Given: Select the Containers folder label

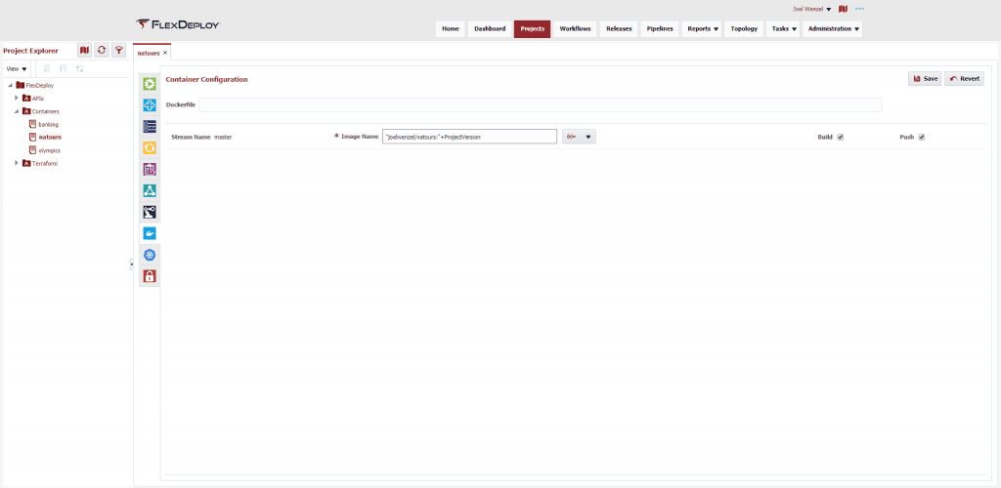Looking at the screenshot, I should point(45,111).
